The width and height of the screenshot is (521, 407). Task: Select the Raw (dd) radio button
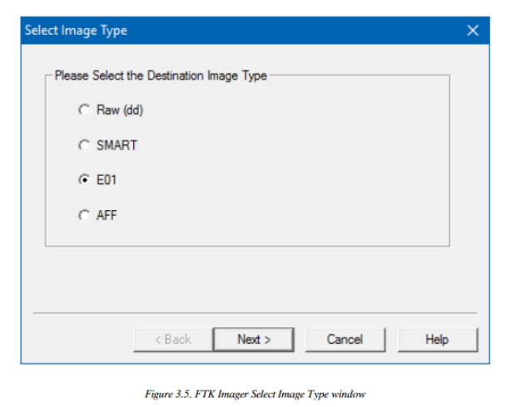coord(84,110)
